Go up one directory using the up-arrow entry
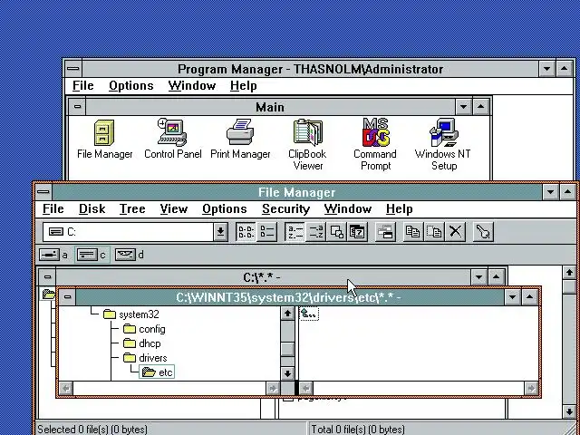580x435 pixels. click(309, 314)
